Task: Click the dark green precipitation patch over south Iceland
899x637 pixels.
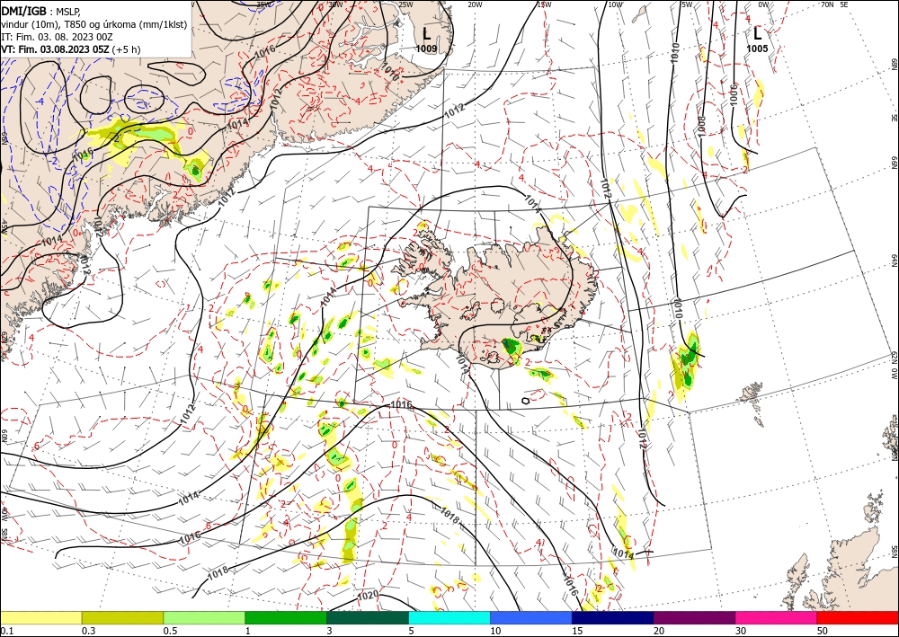Action: (x=510, y=347)
